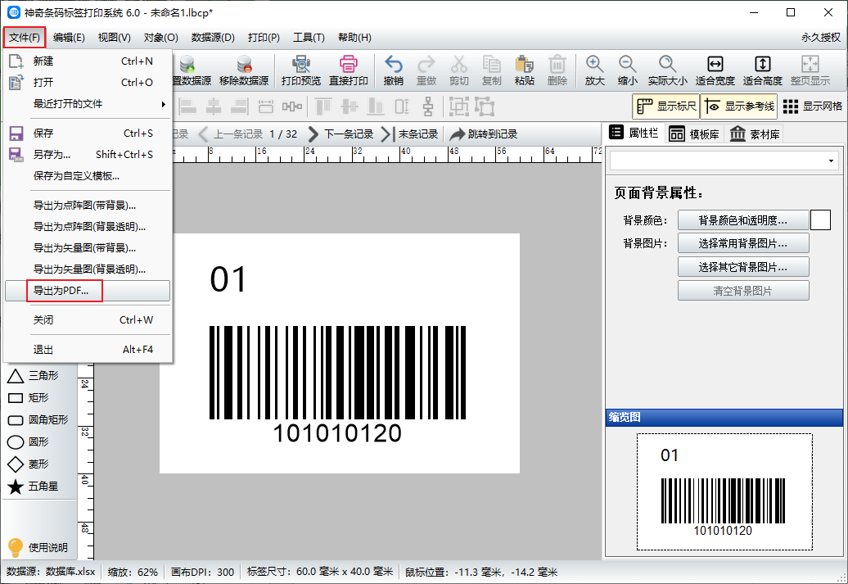Toggle Show Grid (显示网格)
Viewport: 848px width, 584px height.
point(812,106)
